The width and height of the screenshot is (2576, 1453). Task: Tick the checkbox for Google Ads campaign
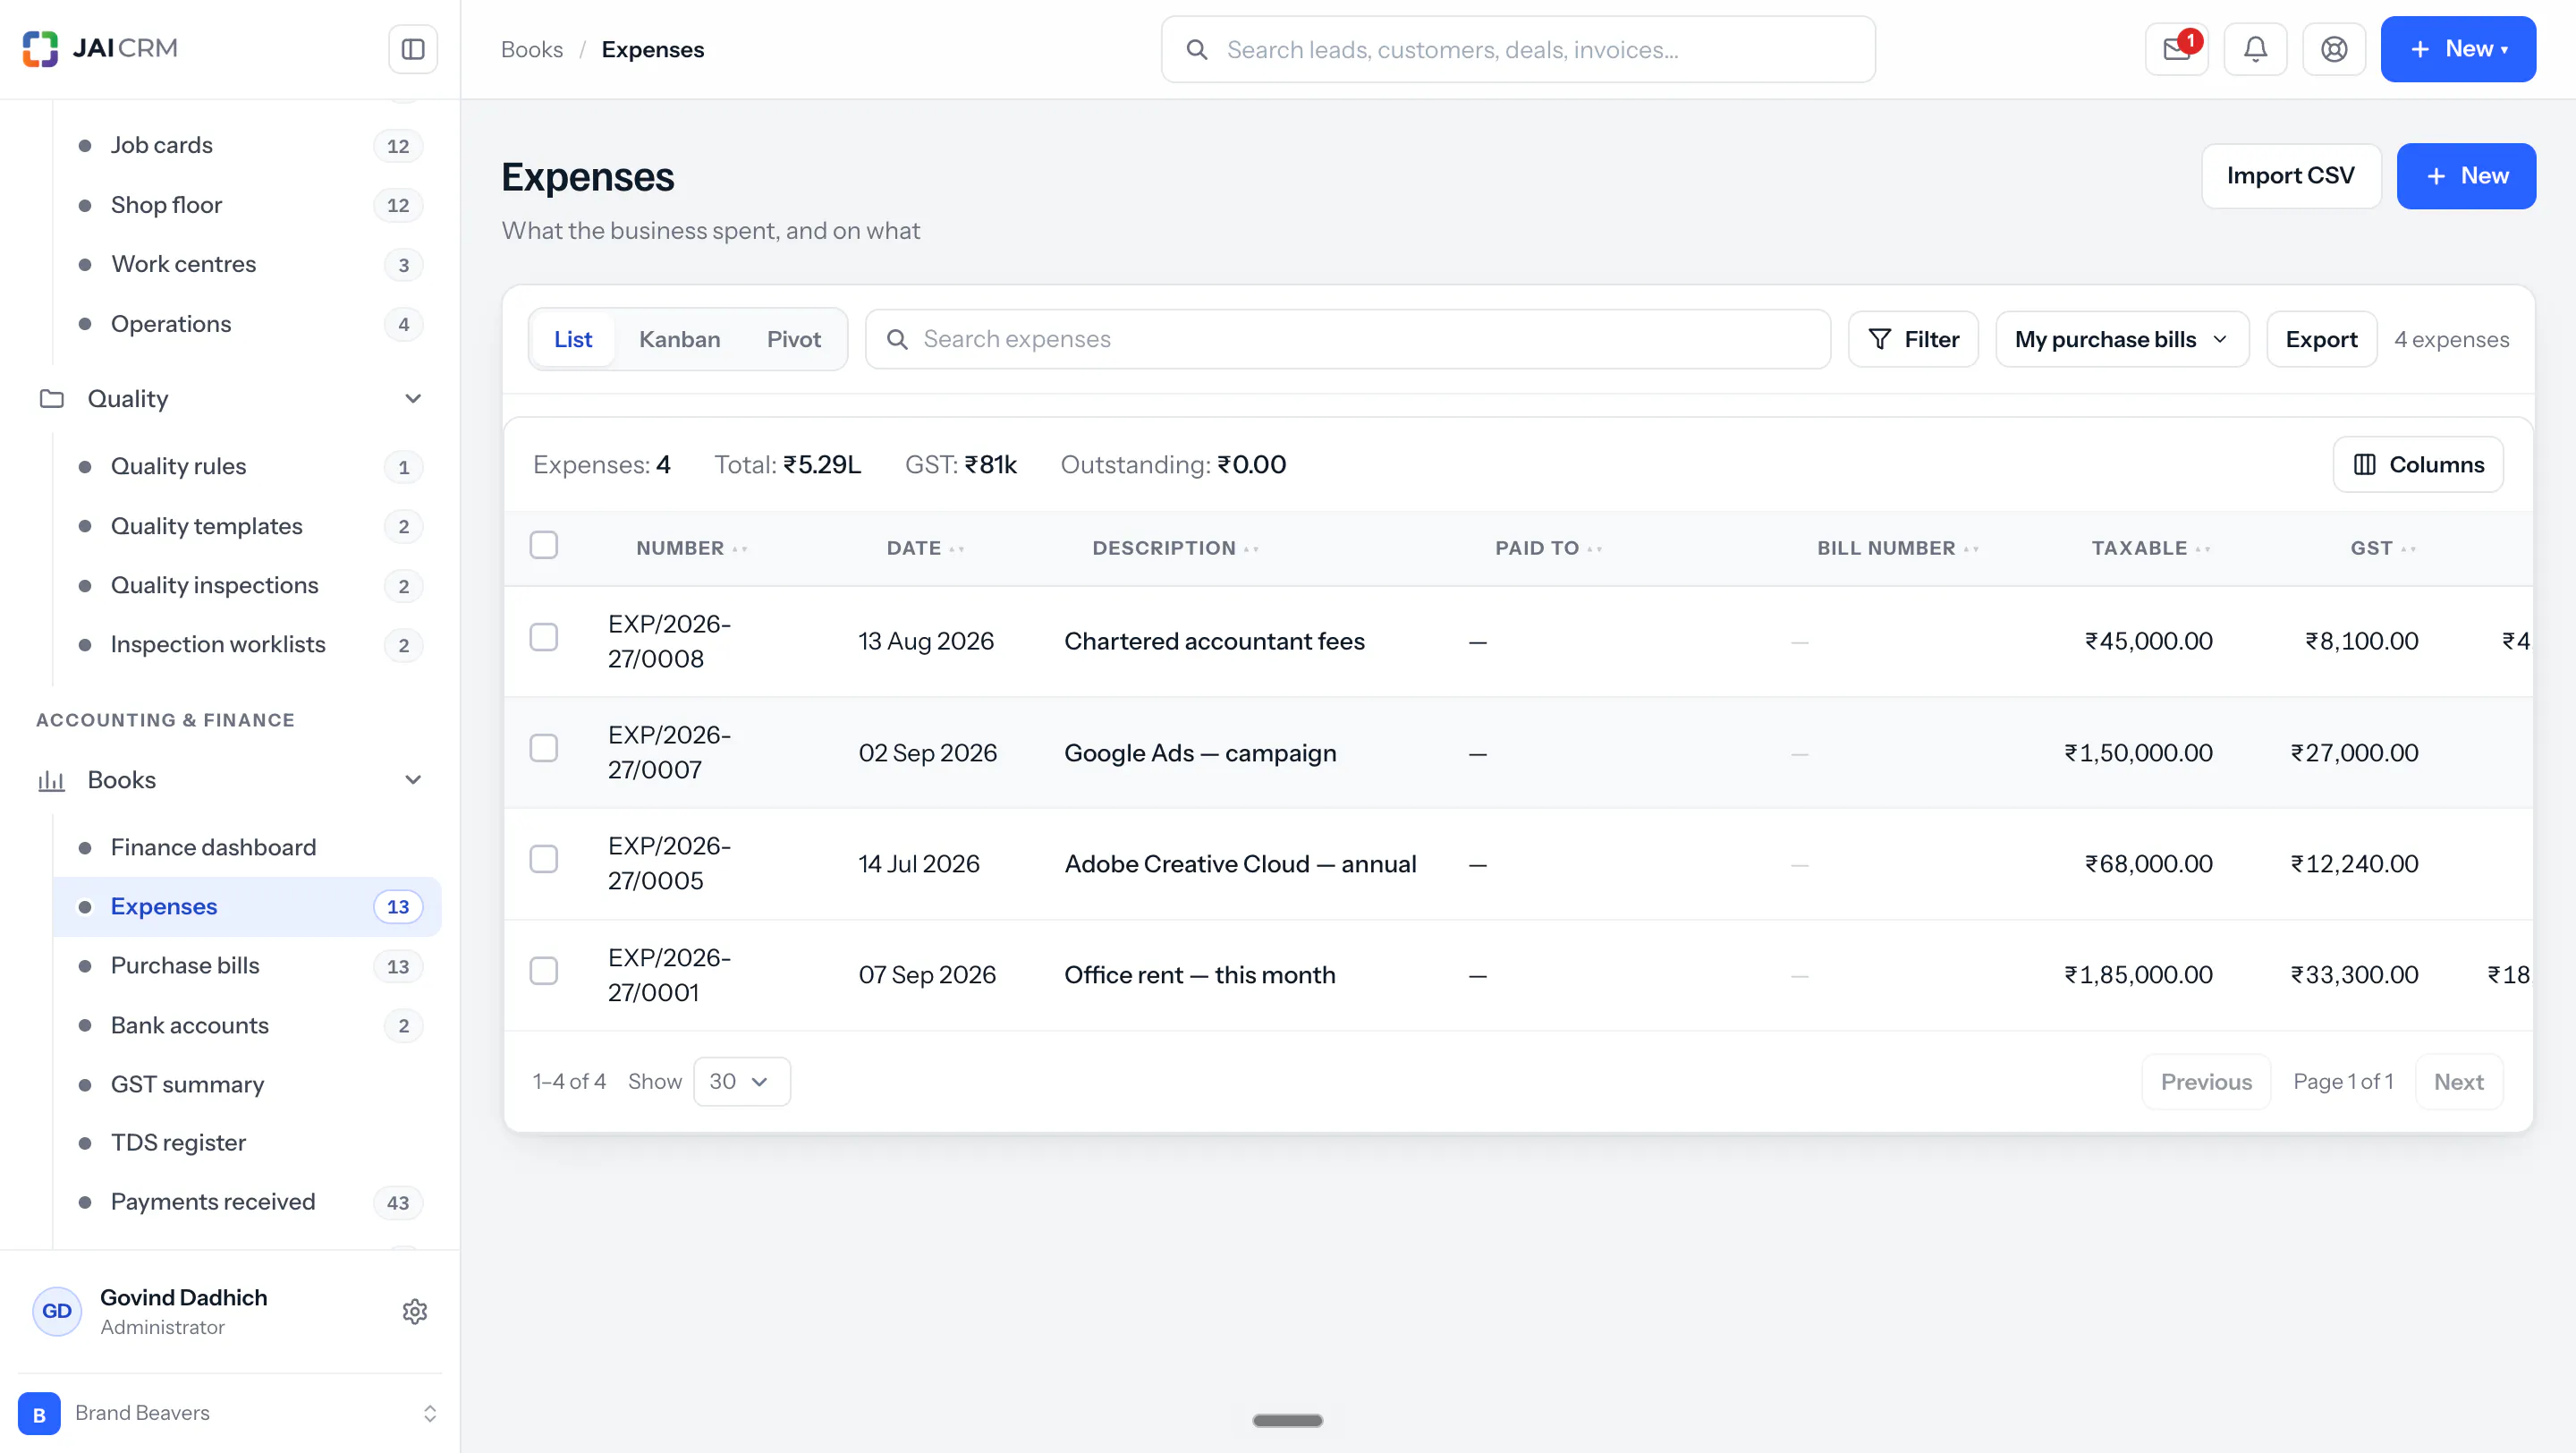point(544,749)
